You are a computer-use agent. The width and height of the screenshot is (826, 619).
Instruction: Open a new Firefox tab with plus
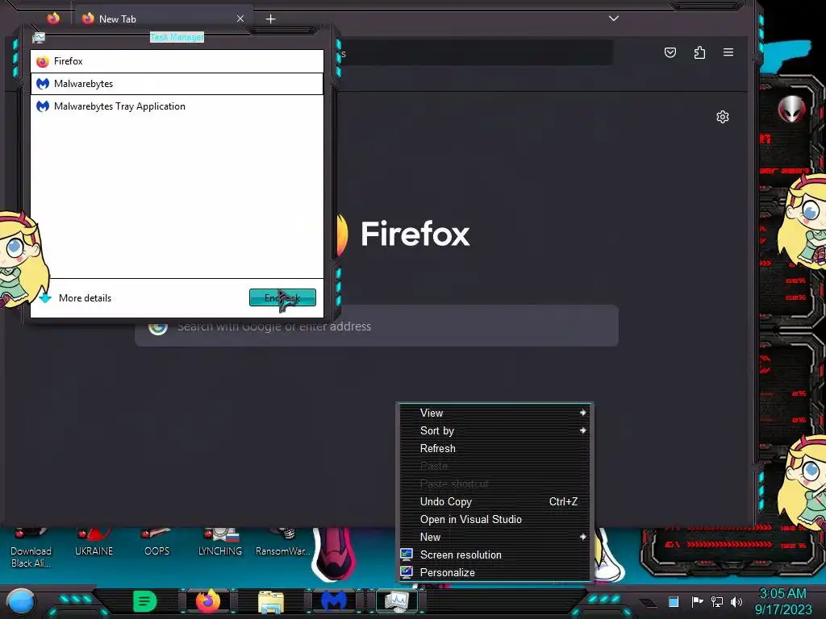271,19
